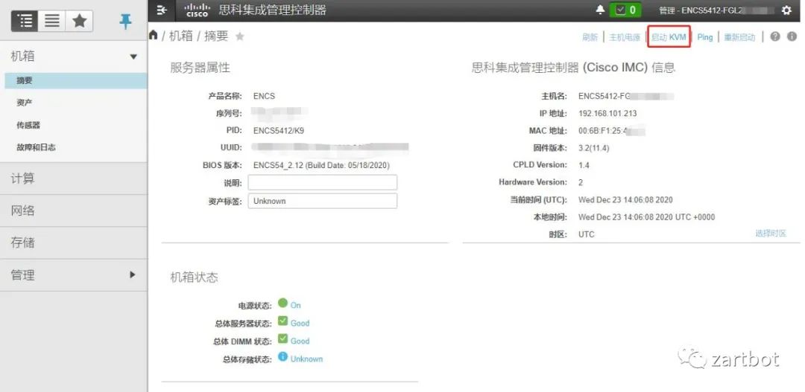
Task: Click the 选择时区 timezone link
Action: tap(771, 233)
